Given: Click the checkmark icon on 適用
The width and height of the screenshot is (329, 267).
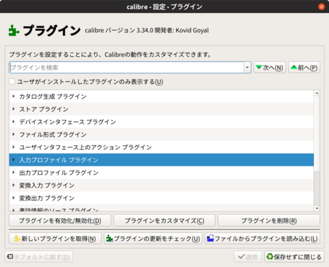Looking at the screenshot, I should coord(241,257).
